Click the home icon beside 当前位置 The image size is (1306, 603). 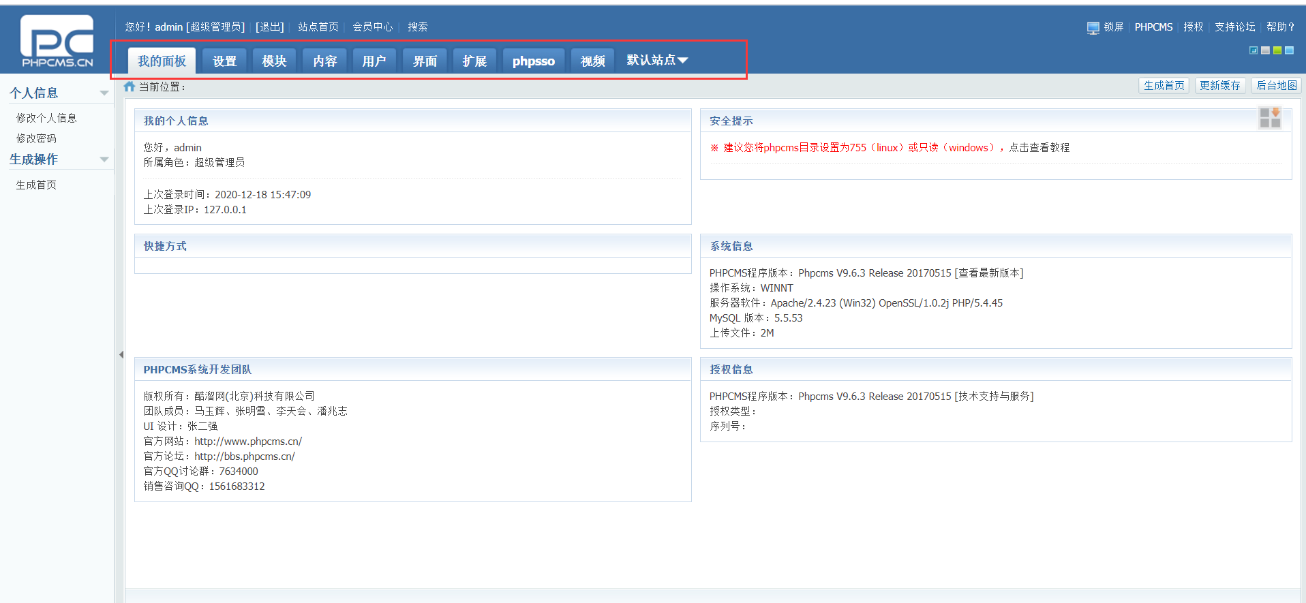[130, 87]
